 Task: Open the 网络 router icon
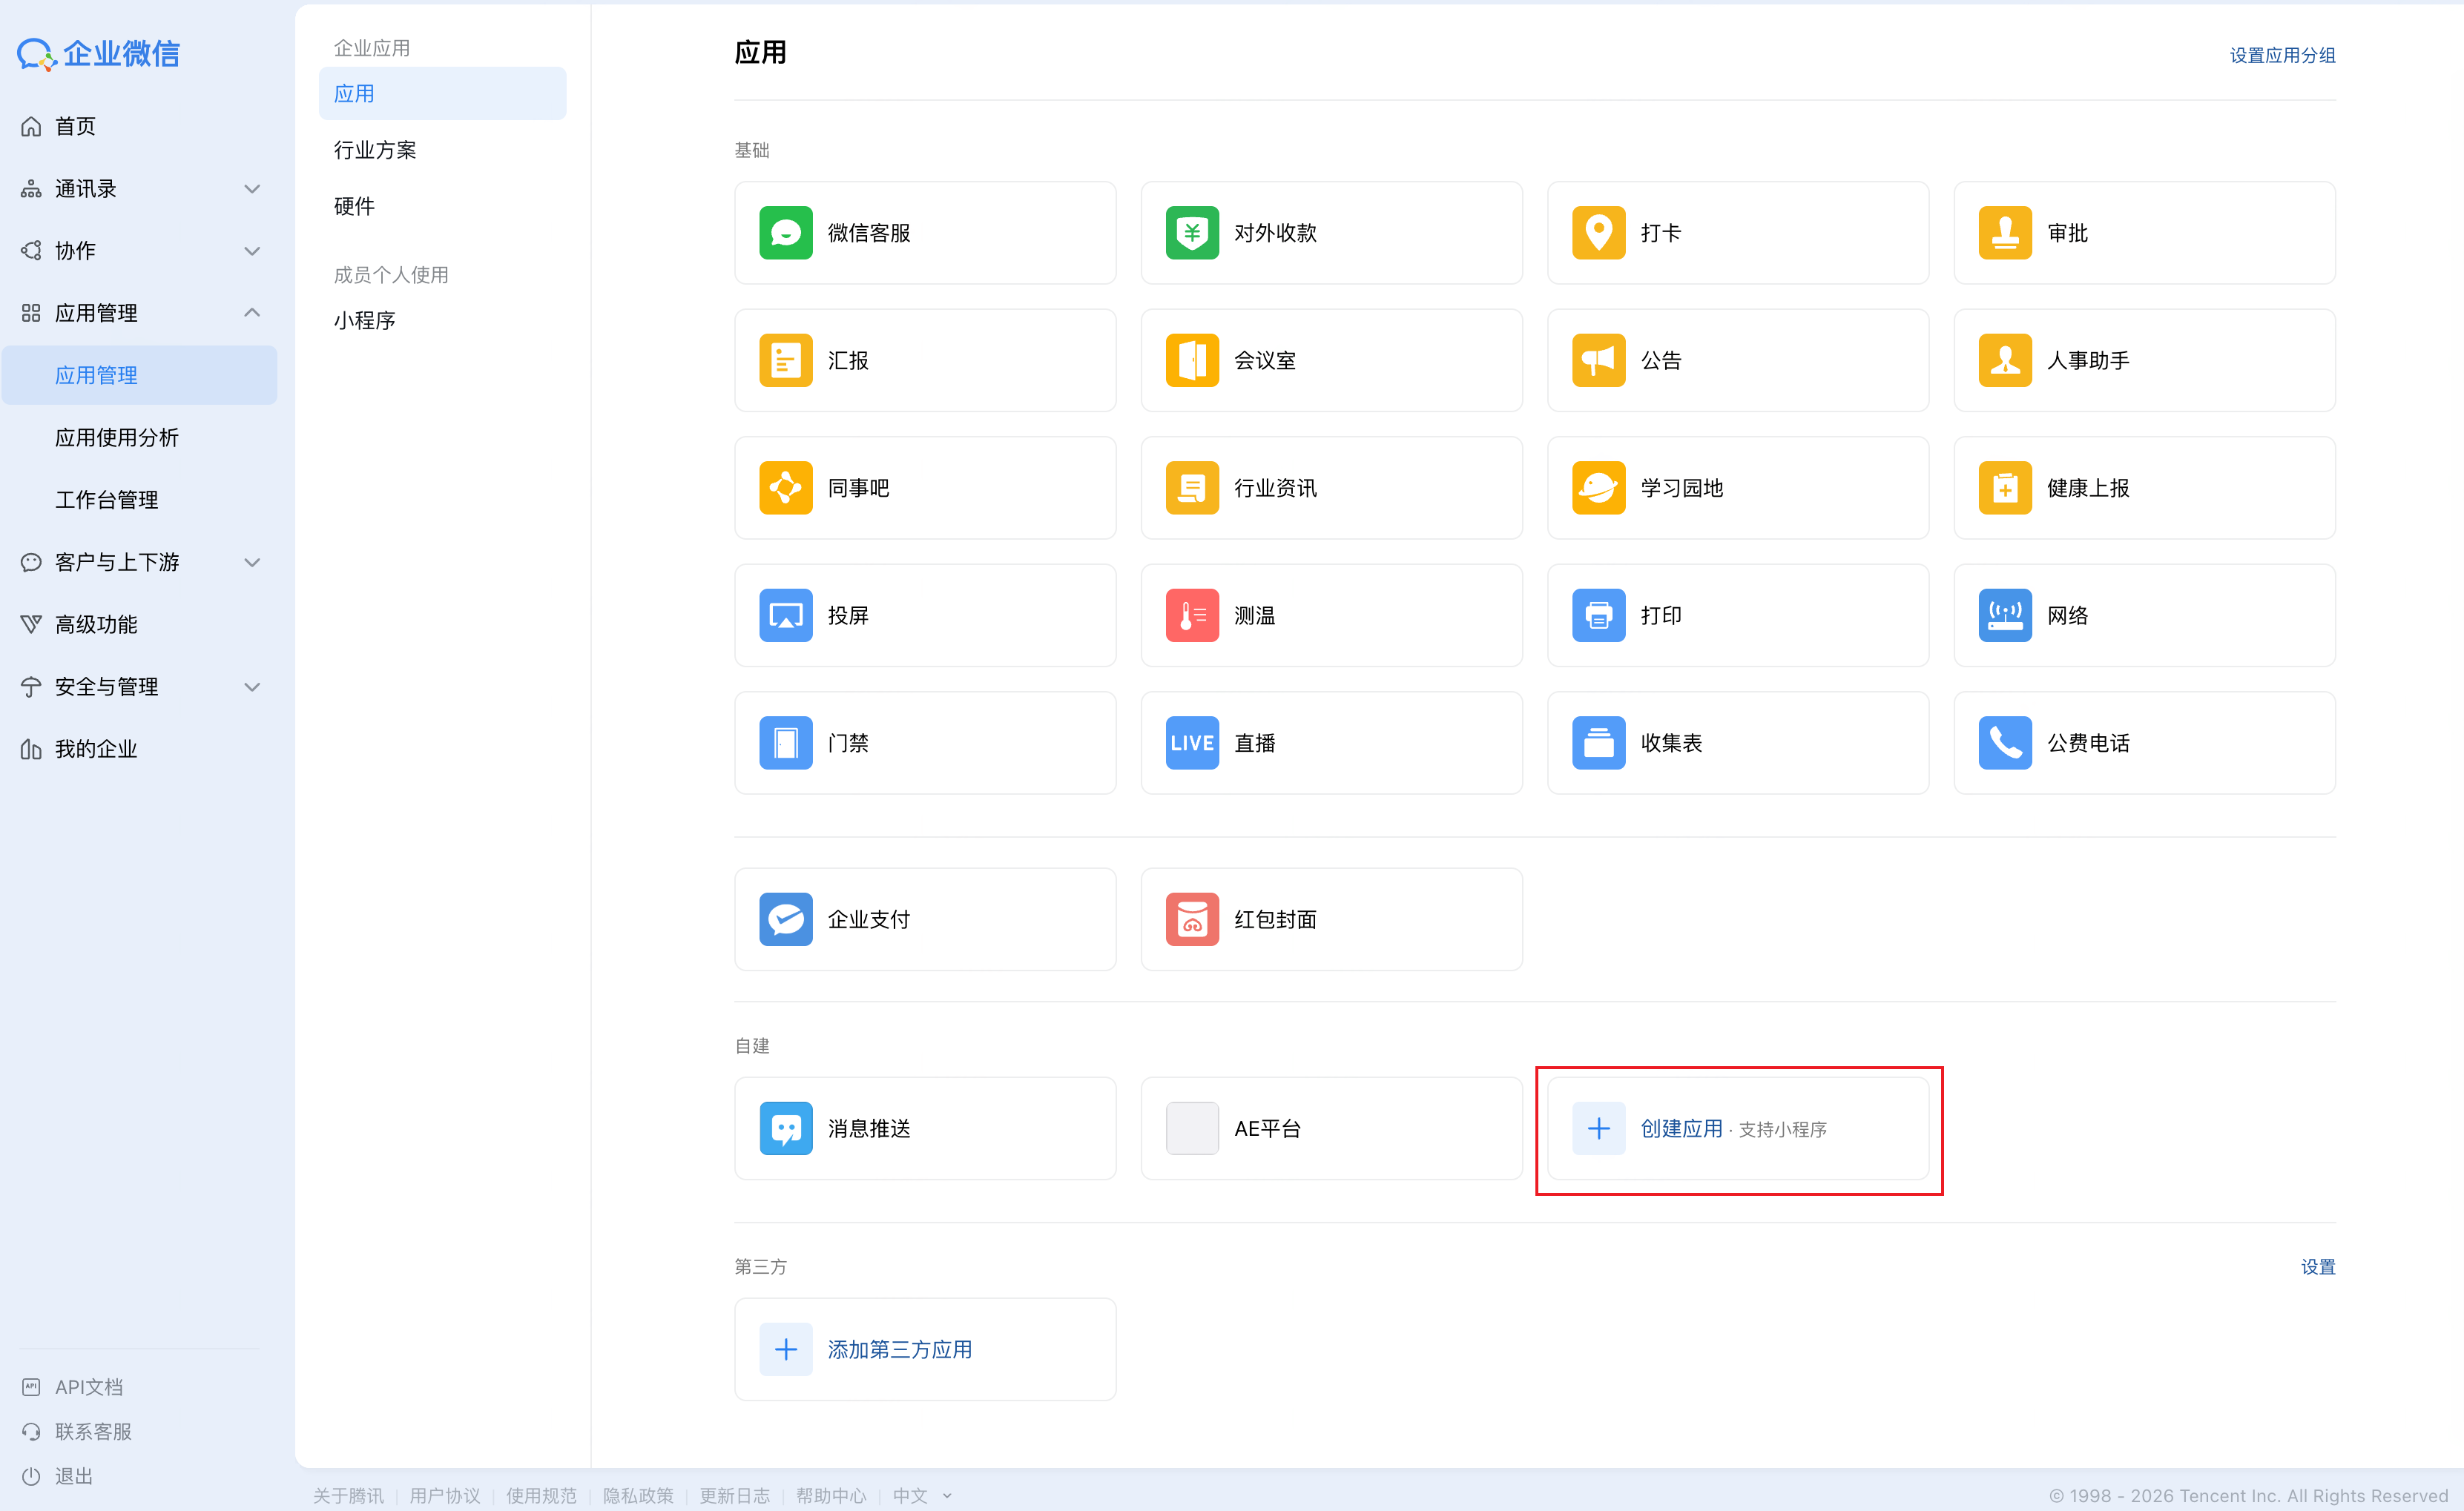pyautogui.click(x=2005, y=615)
